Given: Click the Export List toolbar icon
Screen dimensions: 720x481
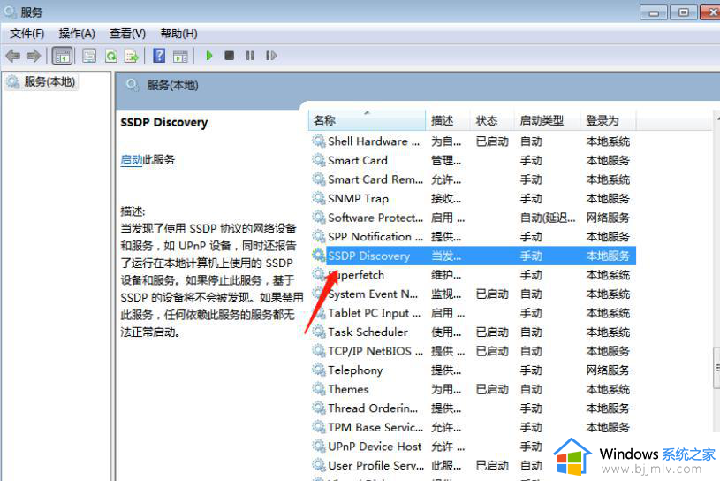Looking at the screenshot, I should [132, 56].
